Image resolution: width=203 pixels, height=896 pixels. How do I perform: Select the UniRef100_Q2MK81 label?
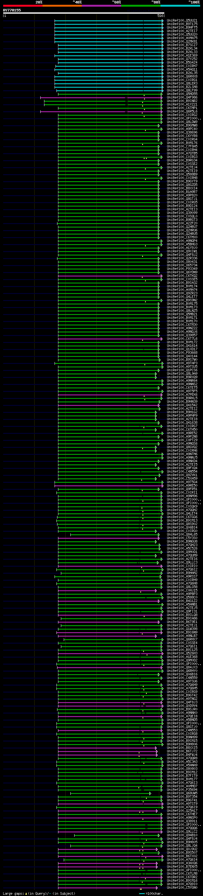tap(182, 41)
